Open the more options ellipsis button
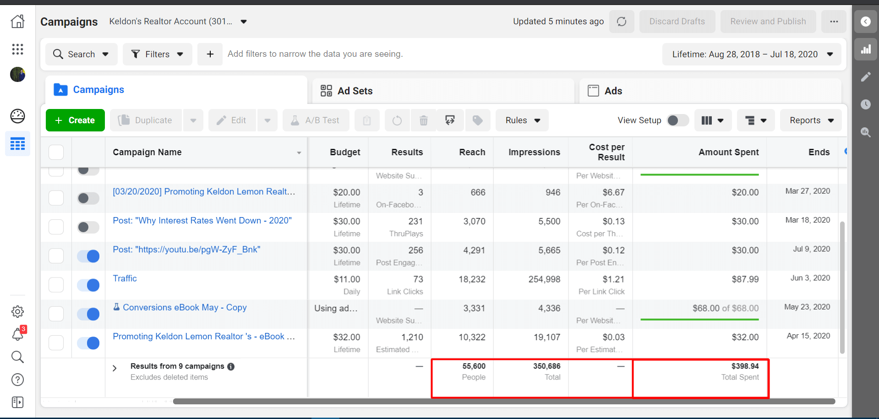The width and height of the screenshot is (879, 419). point(834,22)
